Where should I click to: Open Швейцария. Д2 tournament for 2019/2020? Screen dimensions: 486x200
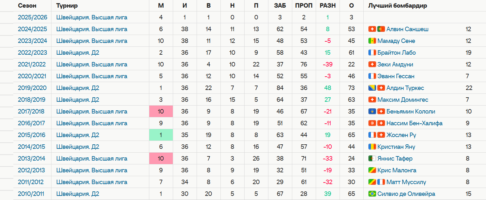pos(78,88)
